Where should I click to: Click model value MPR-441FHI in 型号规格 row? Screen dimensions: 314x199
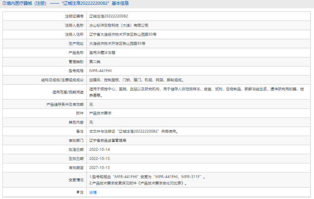click(x=101, y=70)
